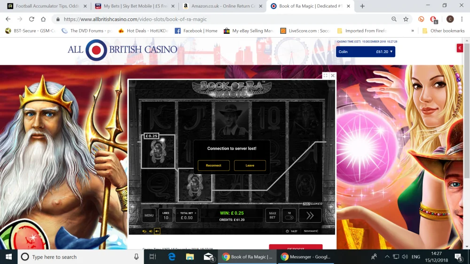Open the zoom indicator in address bar

click(x=394, y=19)
